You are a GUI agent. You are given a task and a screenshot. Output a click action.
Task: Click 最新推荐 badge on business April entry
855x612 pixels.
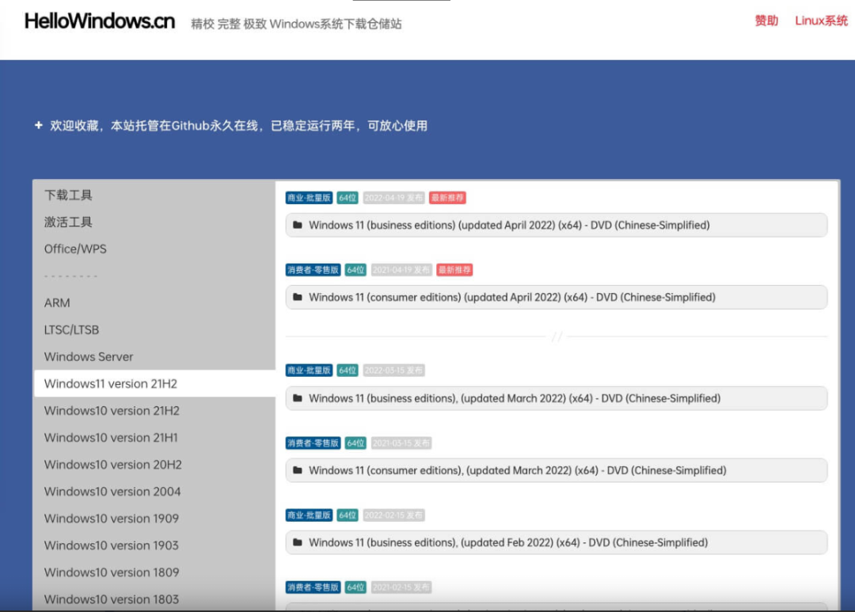coord(447,198)
